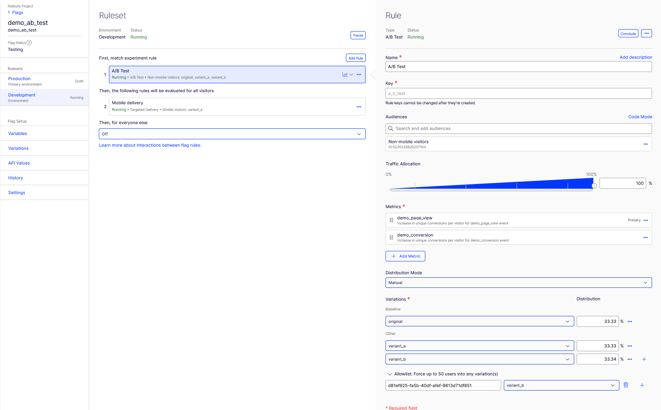The height and width of the screenshot is (410, 661).
Task: Click the Search and add audiences field
Action: pos(519,128)
